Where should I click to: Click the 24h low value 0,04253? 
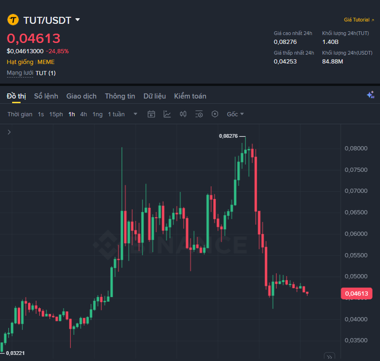285,62
